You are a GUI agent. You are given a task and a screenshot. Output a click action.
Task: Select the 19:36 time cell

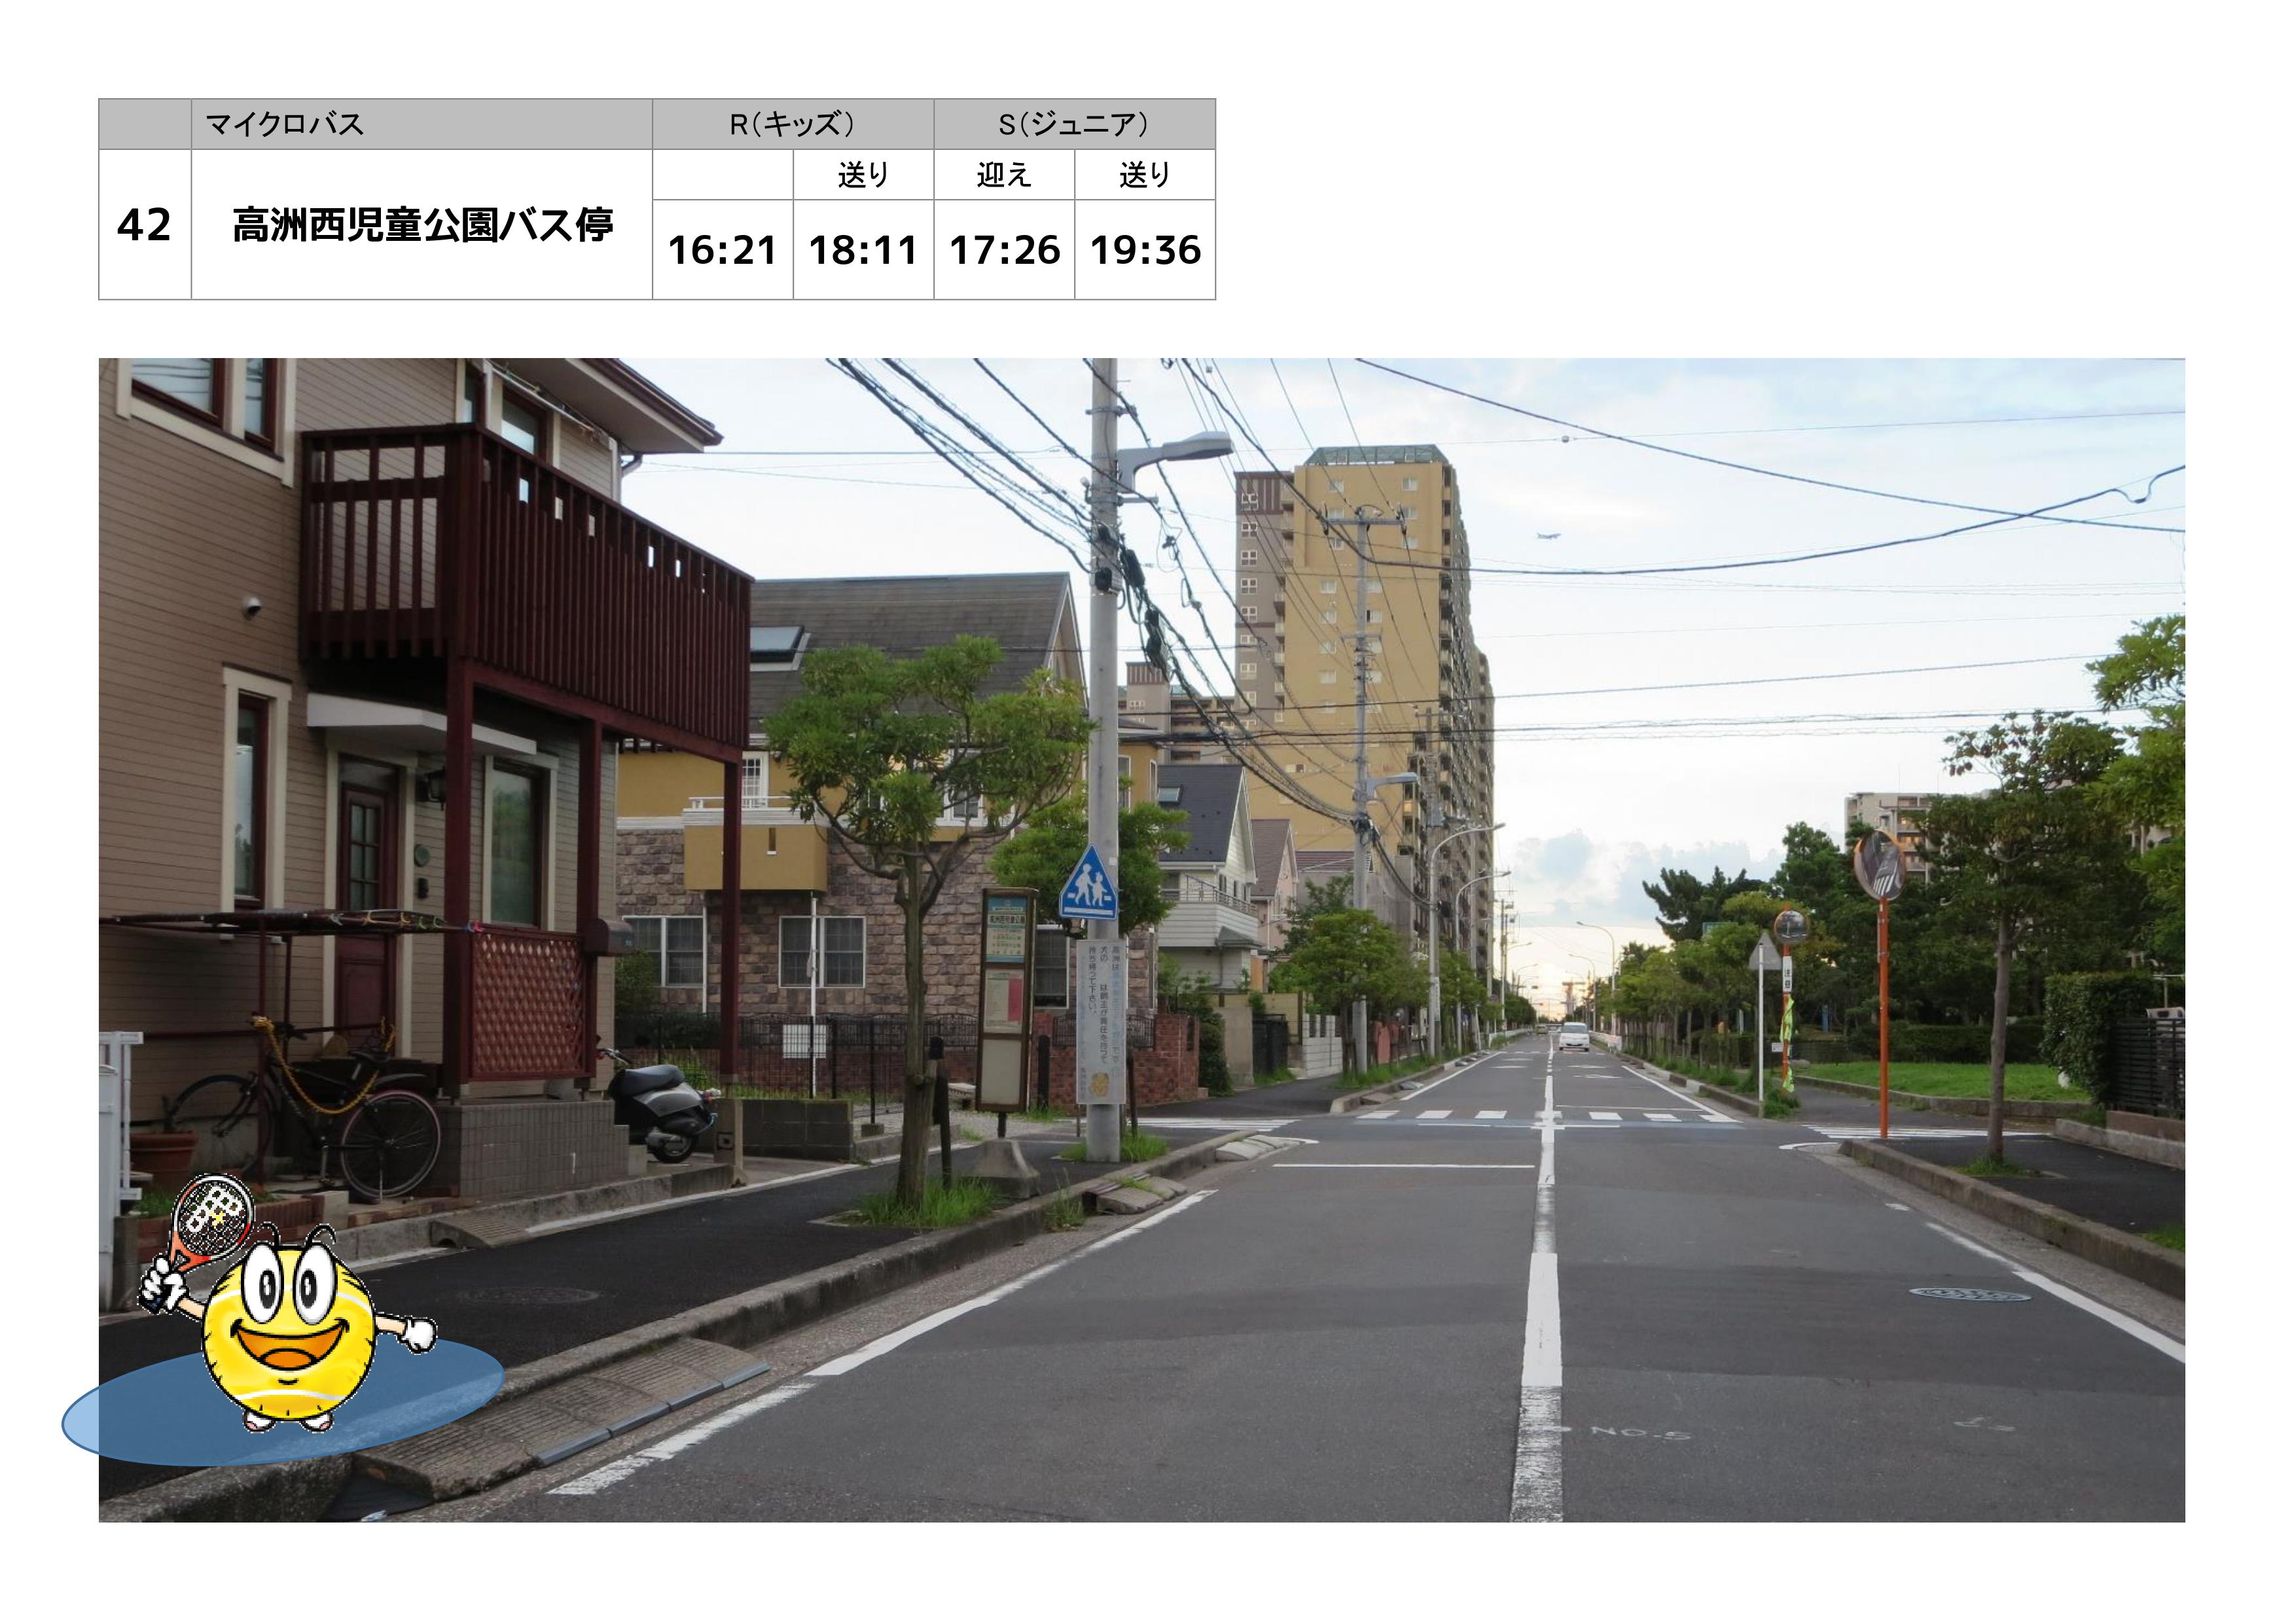tap(1146, 250)
